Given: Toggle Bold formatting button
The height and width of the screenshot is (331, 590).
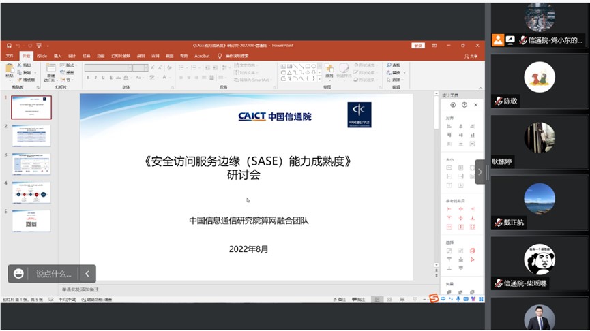Looking at the screenshot, I should click(x=88, y=78).
